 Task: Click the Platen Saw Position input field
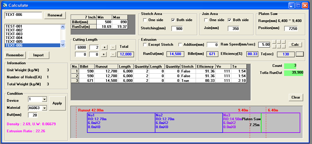click(x=291, y=29)
